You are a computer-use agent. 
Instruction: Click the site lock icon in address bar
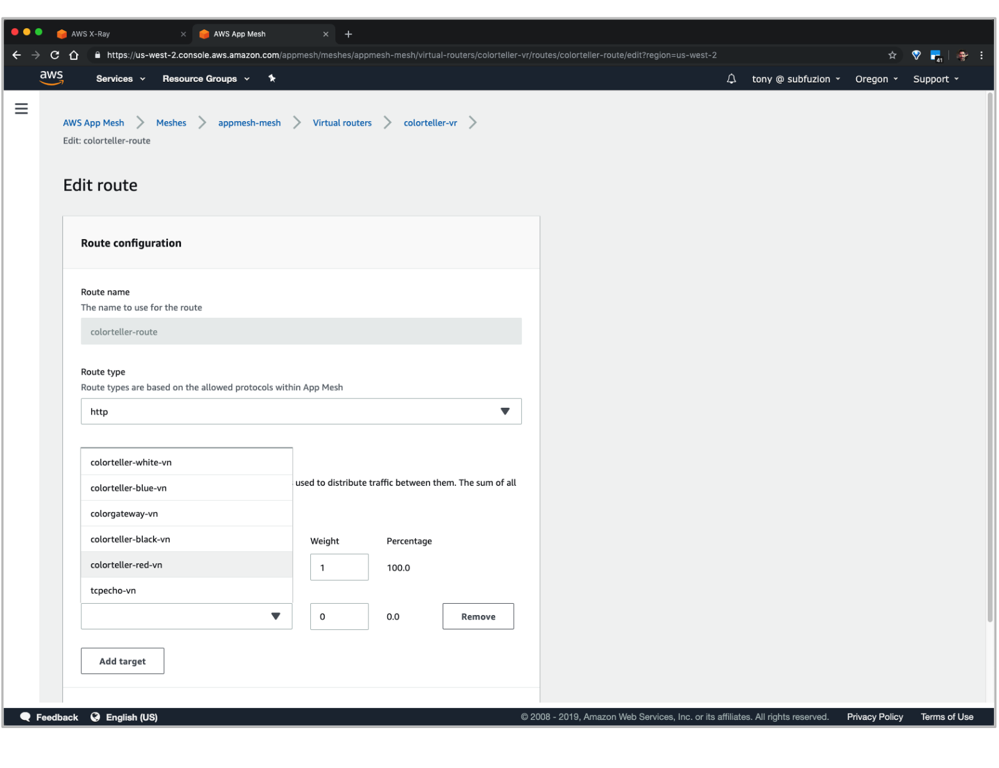pos(97,55)
